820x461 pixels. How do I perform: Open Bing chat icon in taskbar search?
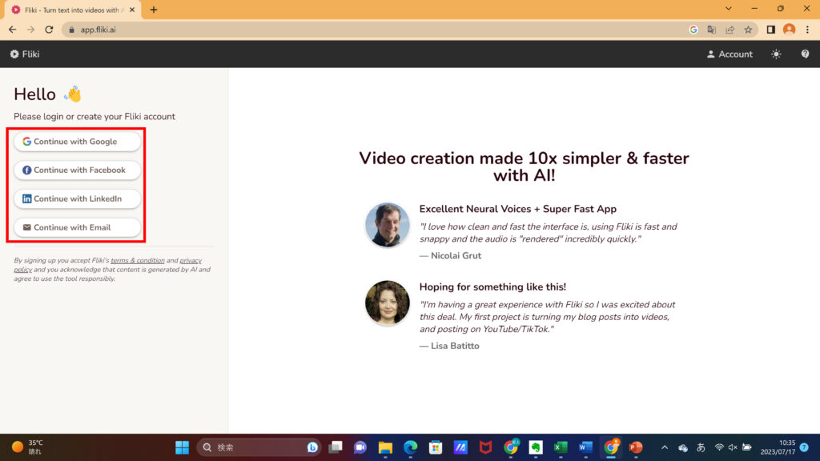point(313,447)
